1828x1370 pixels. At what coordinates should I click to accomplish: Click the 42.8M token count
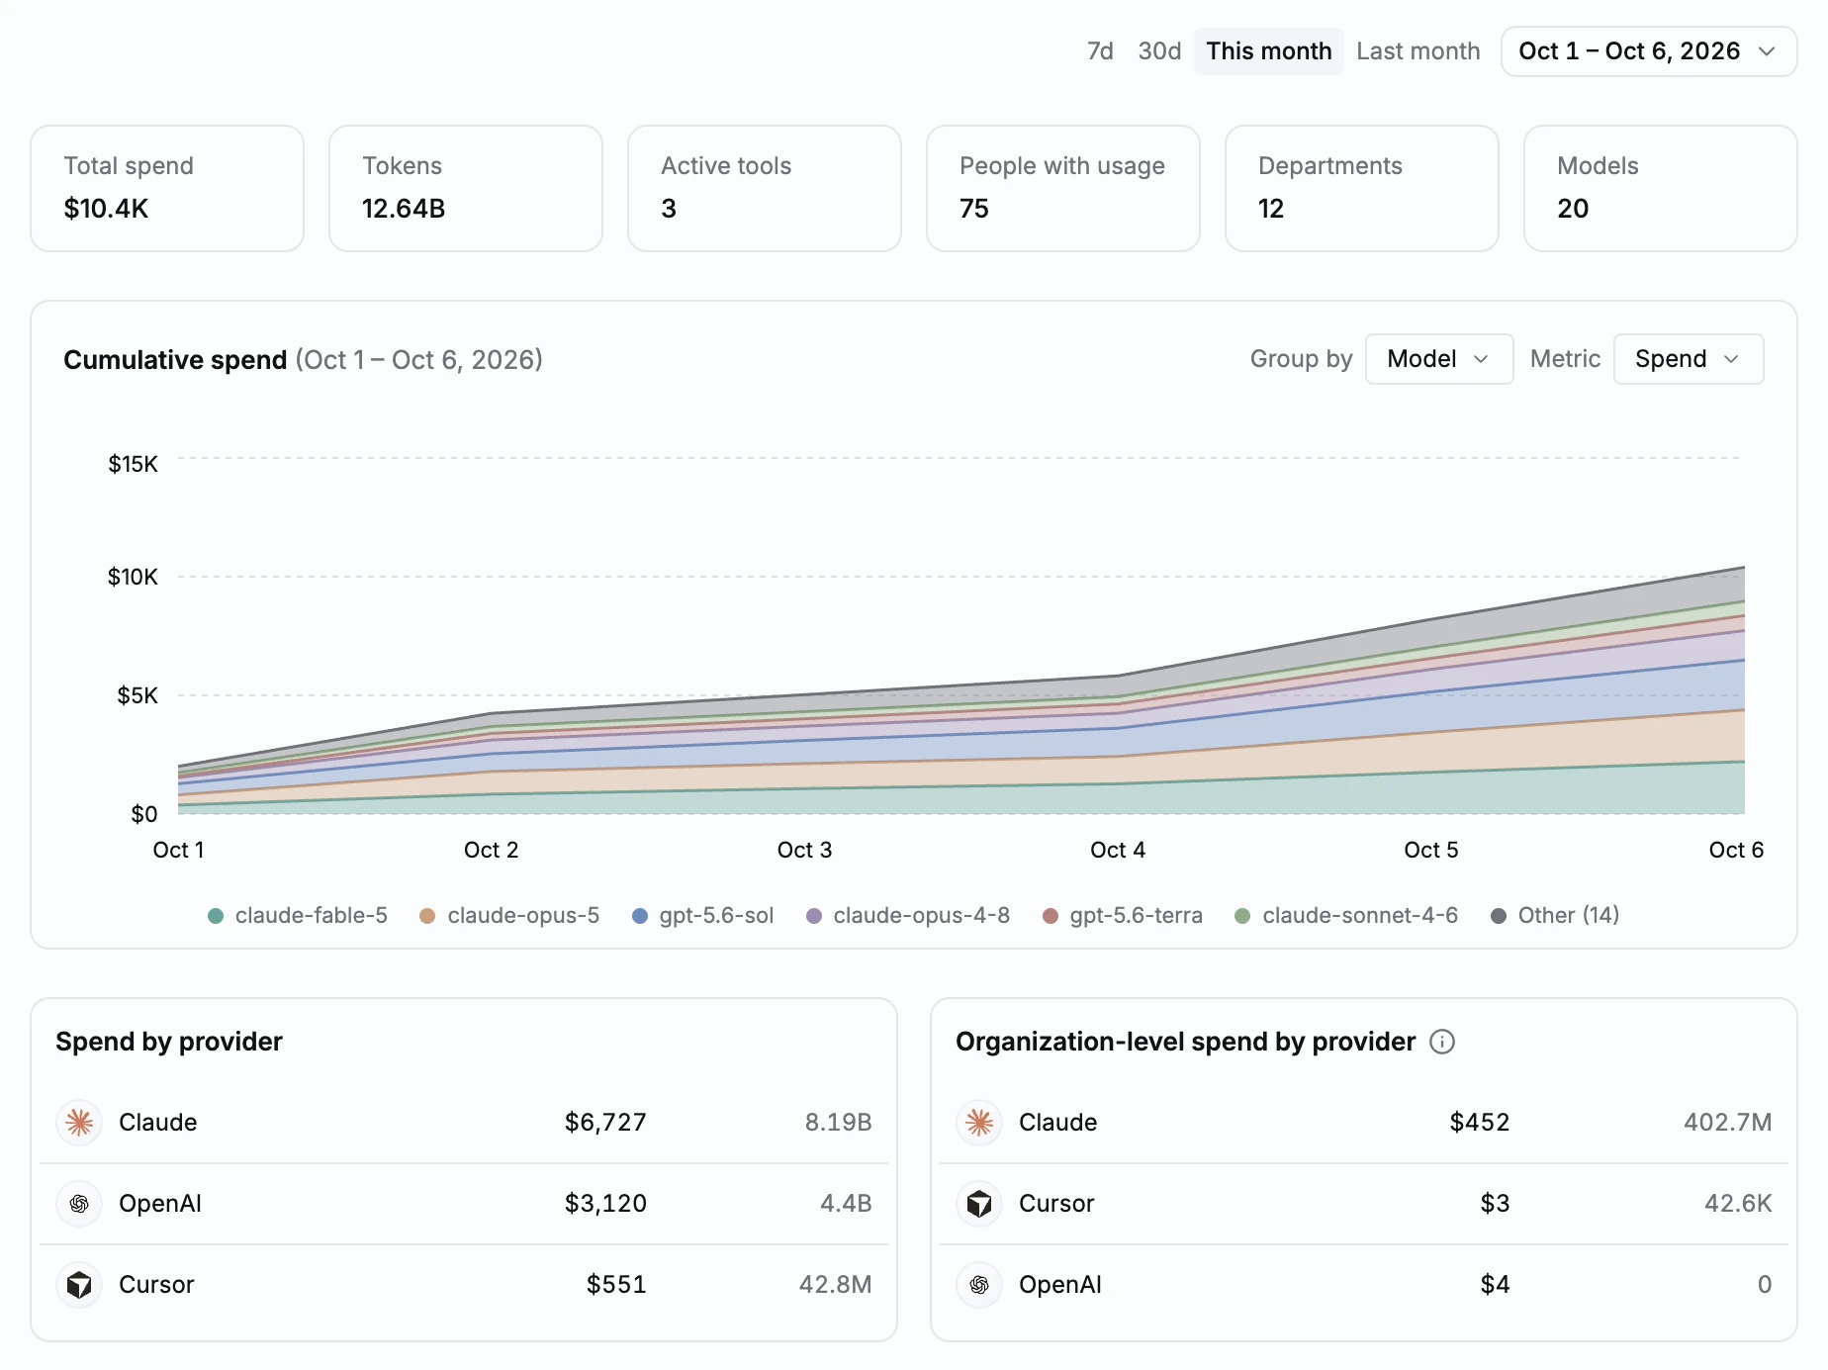[835, 1285]
